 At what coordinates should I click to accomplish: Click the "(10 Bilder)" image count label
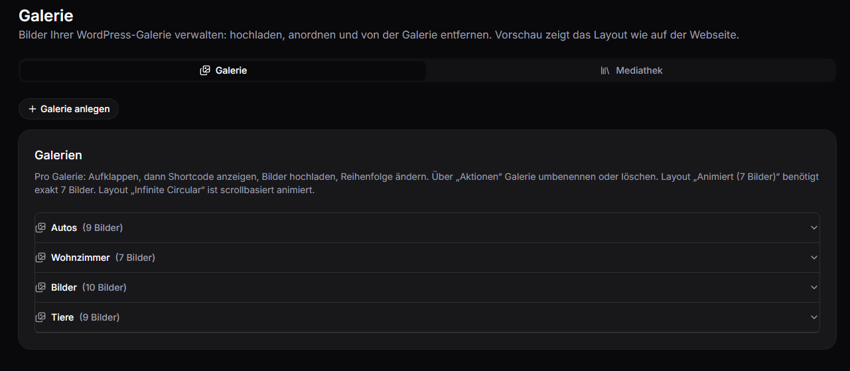click(x=104, y=287)
